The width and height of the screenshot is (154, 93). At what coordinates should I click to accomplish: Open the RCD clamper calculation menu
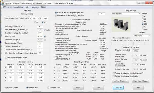coord(13,7)
